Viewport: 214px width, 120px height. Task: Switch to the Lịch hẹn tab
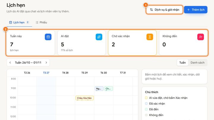coord(19,23)
